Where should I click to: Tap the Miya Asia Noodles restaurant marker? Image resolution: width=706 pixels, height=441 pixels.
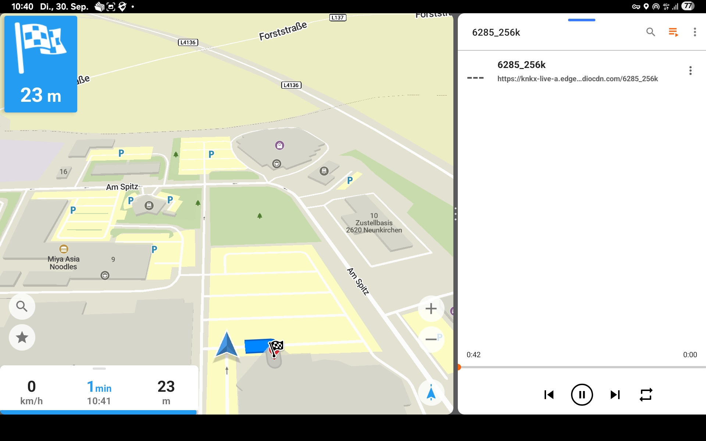click(x=64, y=249)
